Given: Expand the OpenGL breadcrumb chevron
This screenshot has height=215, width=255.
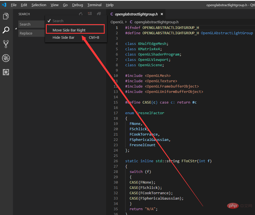Looking at the screenshot, I should (126, 22).
